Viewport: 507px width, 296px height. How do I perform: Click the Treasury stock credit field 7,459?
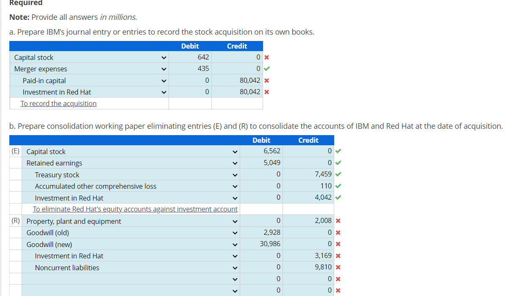point(308,174)
